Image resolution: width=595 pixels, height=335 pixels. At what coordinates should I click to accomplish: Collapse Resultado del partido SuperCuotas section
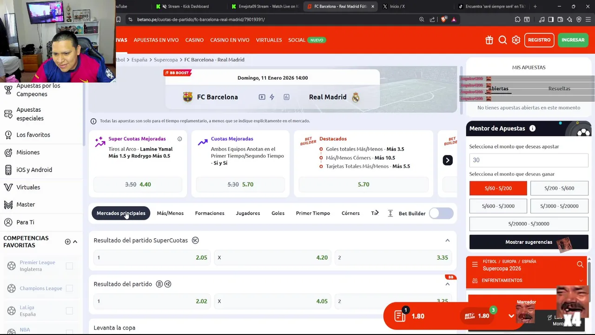point(447,241)
